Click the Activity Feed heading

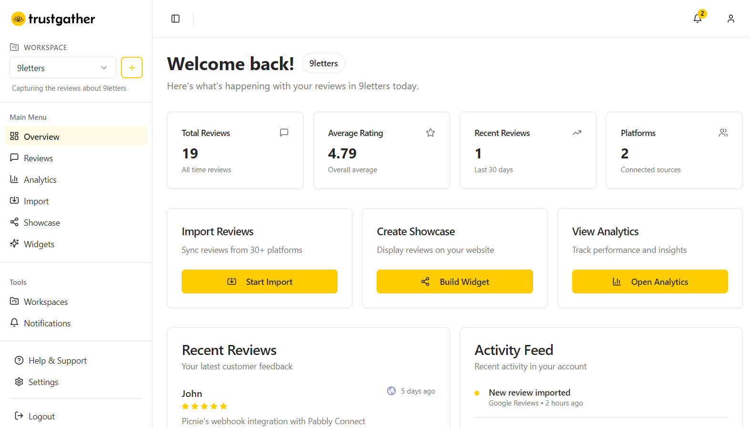pos(514,350)
